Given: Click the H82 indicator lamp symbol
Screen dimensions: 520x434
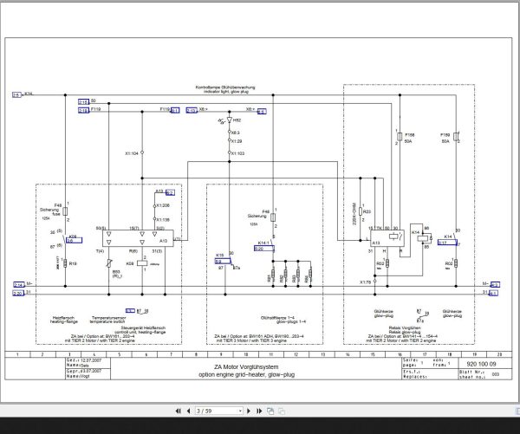Looking at the screenshot, I should tap(229, 120).
